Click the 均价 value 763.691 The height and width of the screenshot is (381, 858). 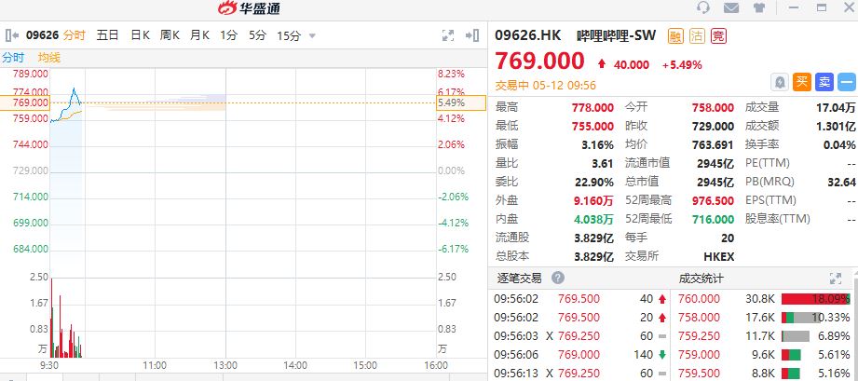point(713,144)
